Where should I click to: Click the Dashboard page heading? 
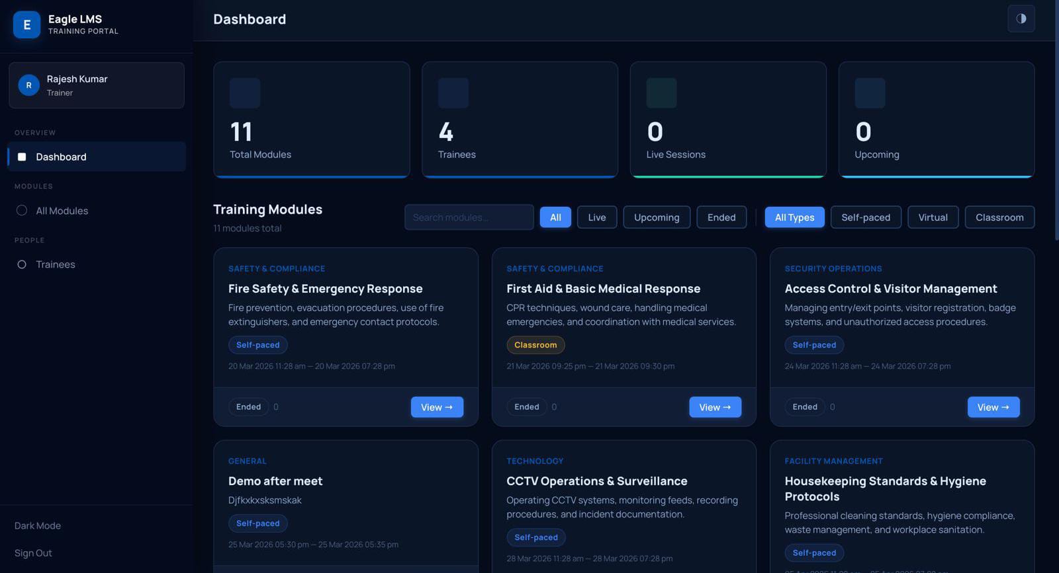point(250,19)
